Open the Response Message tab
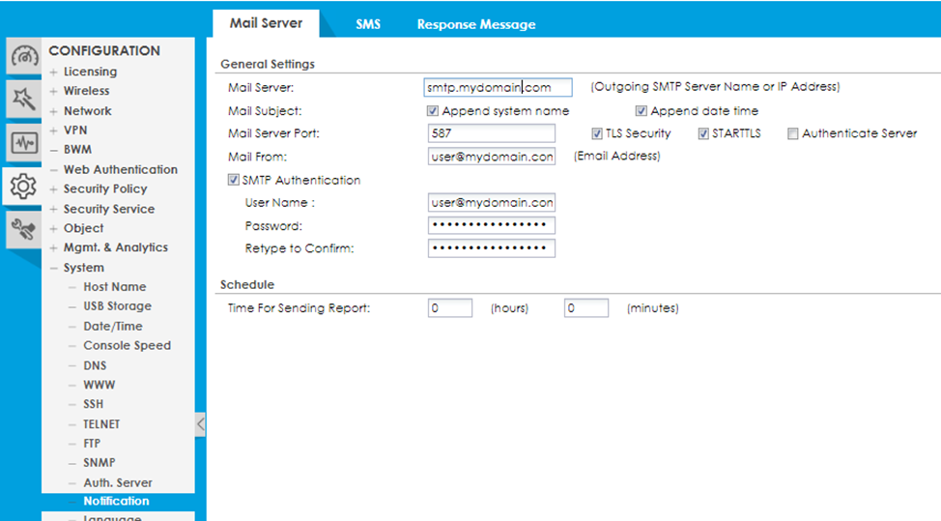 (x=475, y=24)
